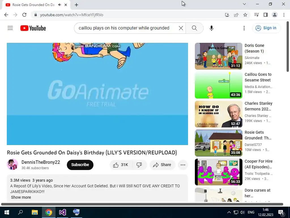
Task: Open Dora curses at her video title
Action: [257, 193]
